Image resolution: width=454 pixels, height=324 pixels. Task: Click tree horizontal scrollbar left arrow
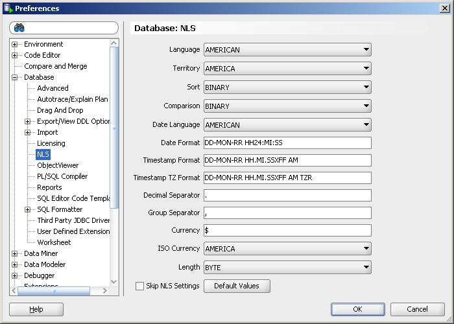point(14,290)
